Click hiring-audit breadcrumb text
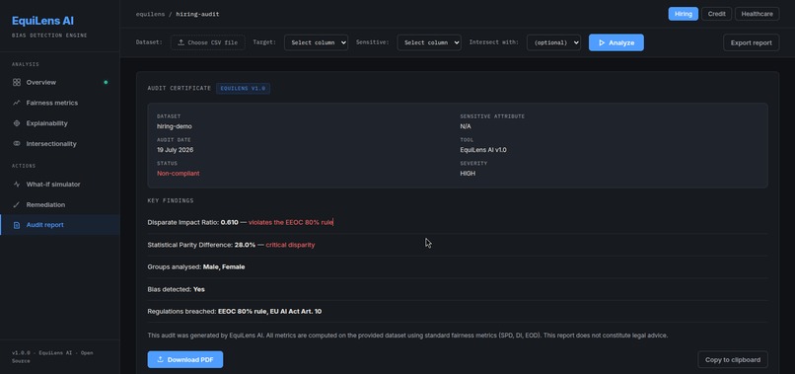 pos(197,14)
